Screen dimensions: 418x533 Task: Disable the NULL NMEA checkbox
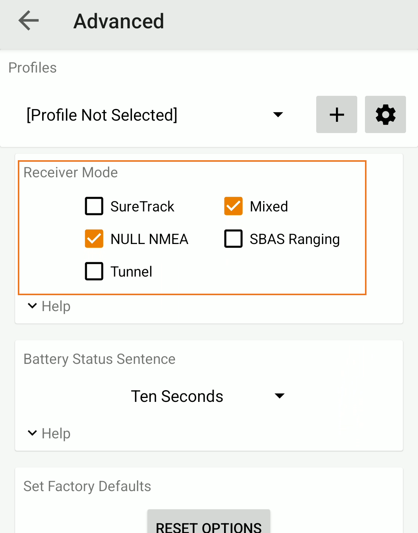tap(94, 239)
